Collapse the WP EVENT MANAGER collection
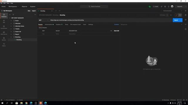The width and height of the screenshot is (188, 105). (x=10, y=18)
